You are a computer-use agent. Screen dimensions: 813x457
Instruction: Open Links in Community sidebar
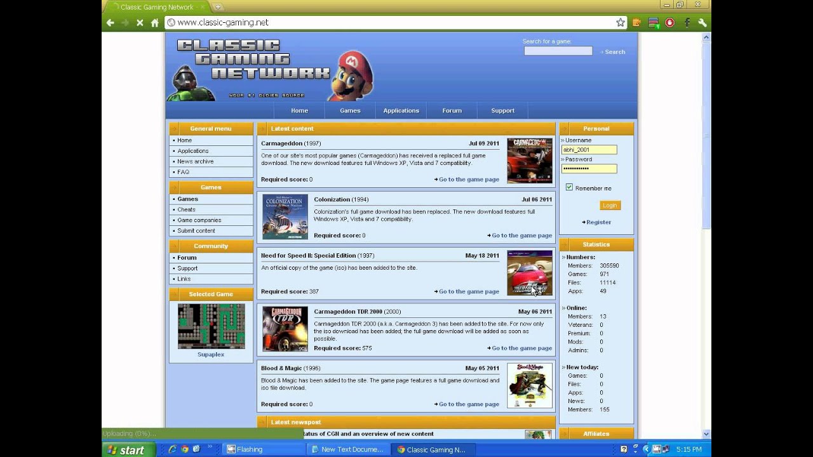[184, 279]
